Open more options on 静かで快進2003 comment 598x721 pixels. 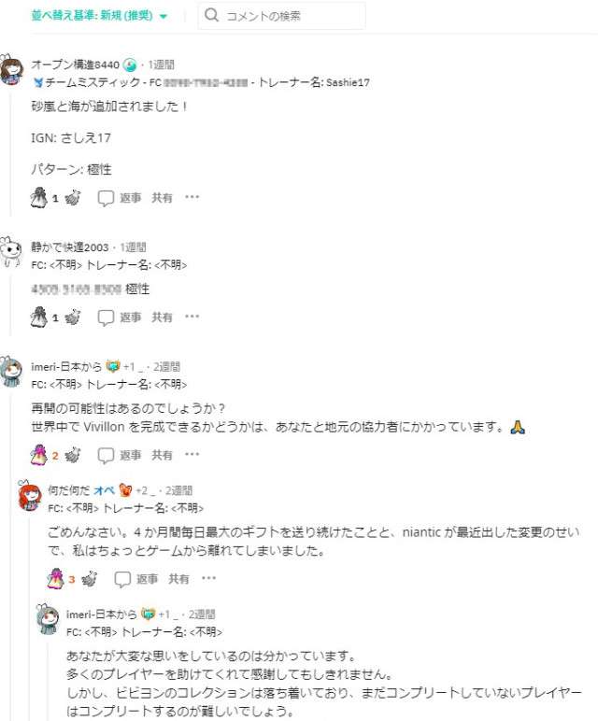[x=192, y=317]
